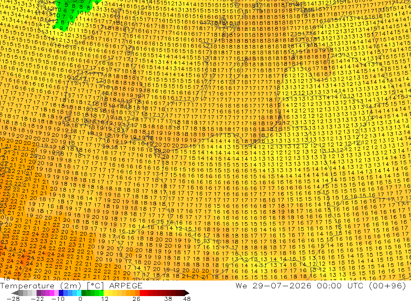Click the dark maroon right arrow end of legend
The height and width of the screenshot is (301, 411).
click(187, 293)
